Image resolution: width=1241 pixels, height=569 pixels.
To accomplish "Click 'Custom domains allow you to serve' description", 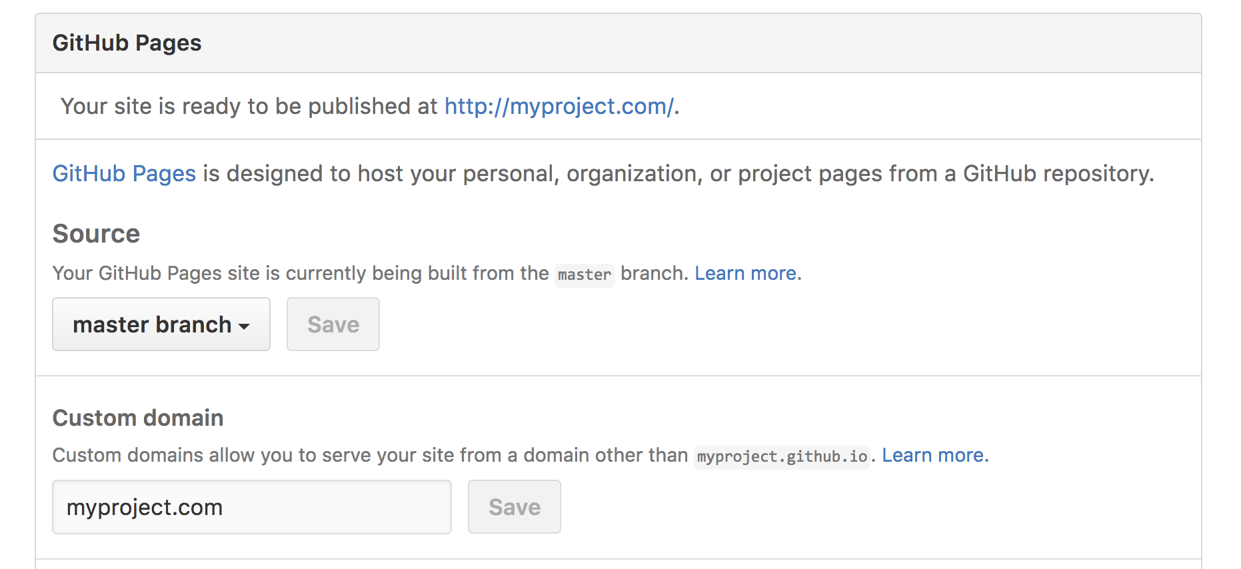I will coord(371,455).
